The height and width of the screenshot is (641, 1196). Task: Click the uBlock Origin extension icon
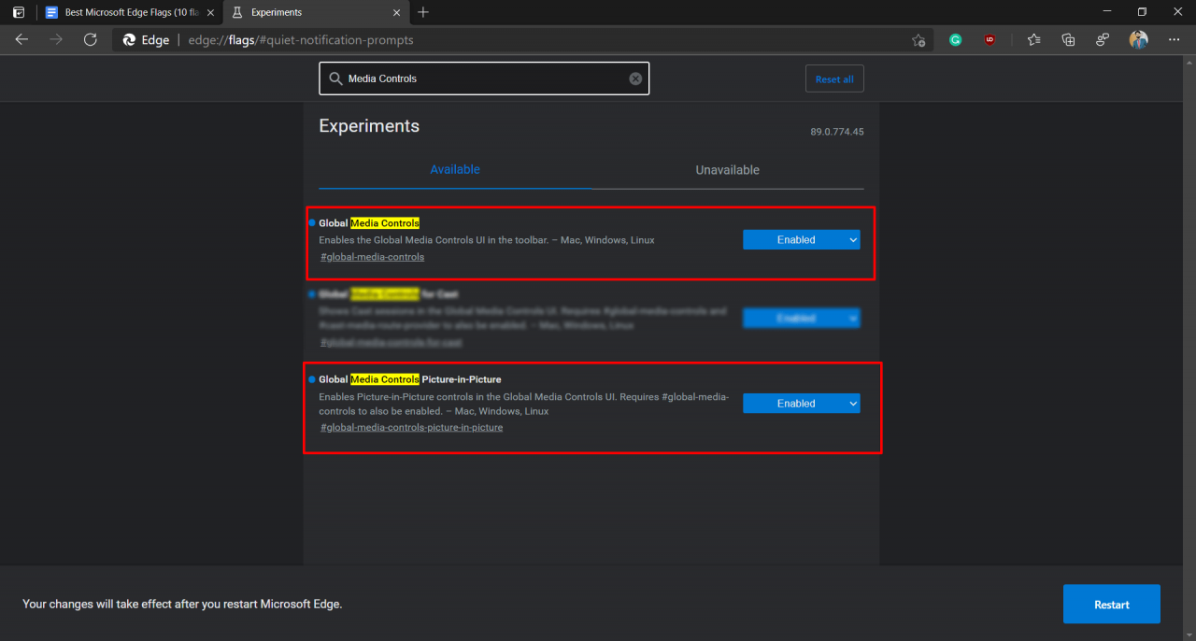[x=990, y=39]
